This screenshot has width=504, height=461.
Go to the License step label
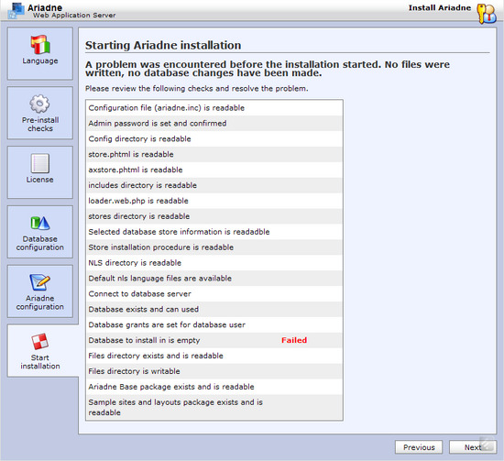39,180
